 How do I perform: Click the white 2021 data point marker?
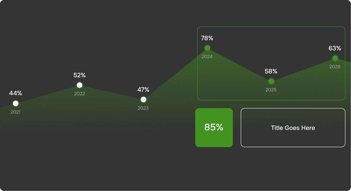(x=16, y=104)
